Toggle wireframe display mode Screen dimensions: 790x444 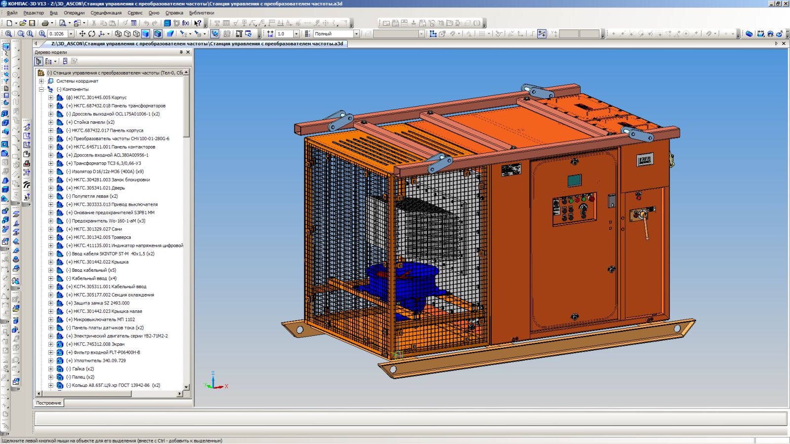(x=118, y=34)
